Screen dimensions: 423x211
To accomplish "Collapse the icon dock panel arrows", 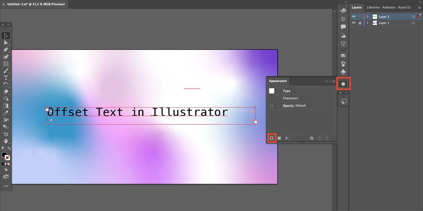I will tap(345, 2).
